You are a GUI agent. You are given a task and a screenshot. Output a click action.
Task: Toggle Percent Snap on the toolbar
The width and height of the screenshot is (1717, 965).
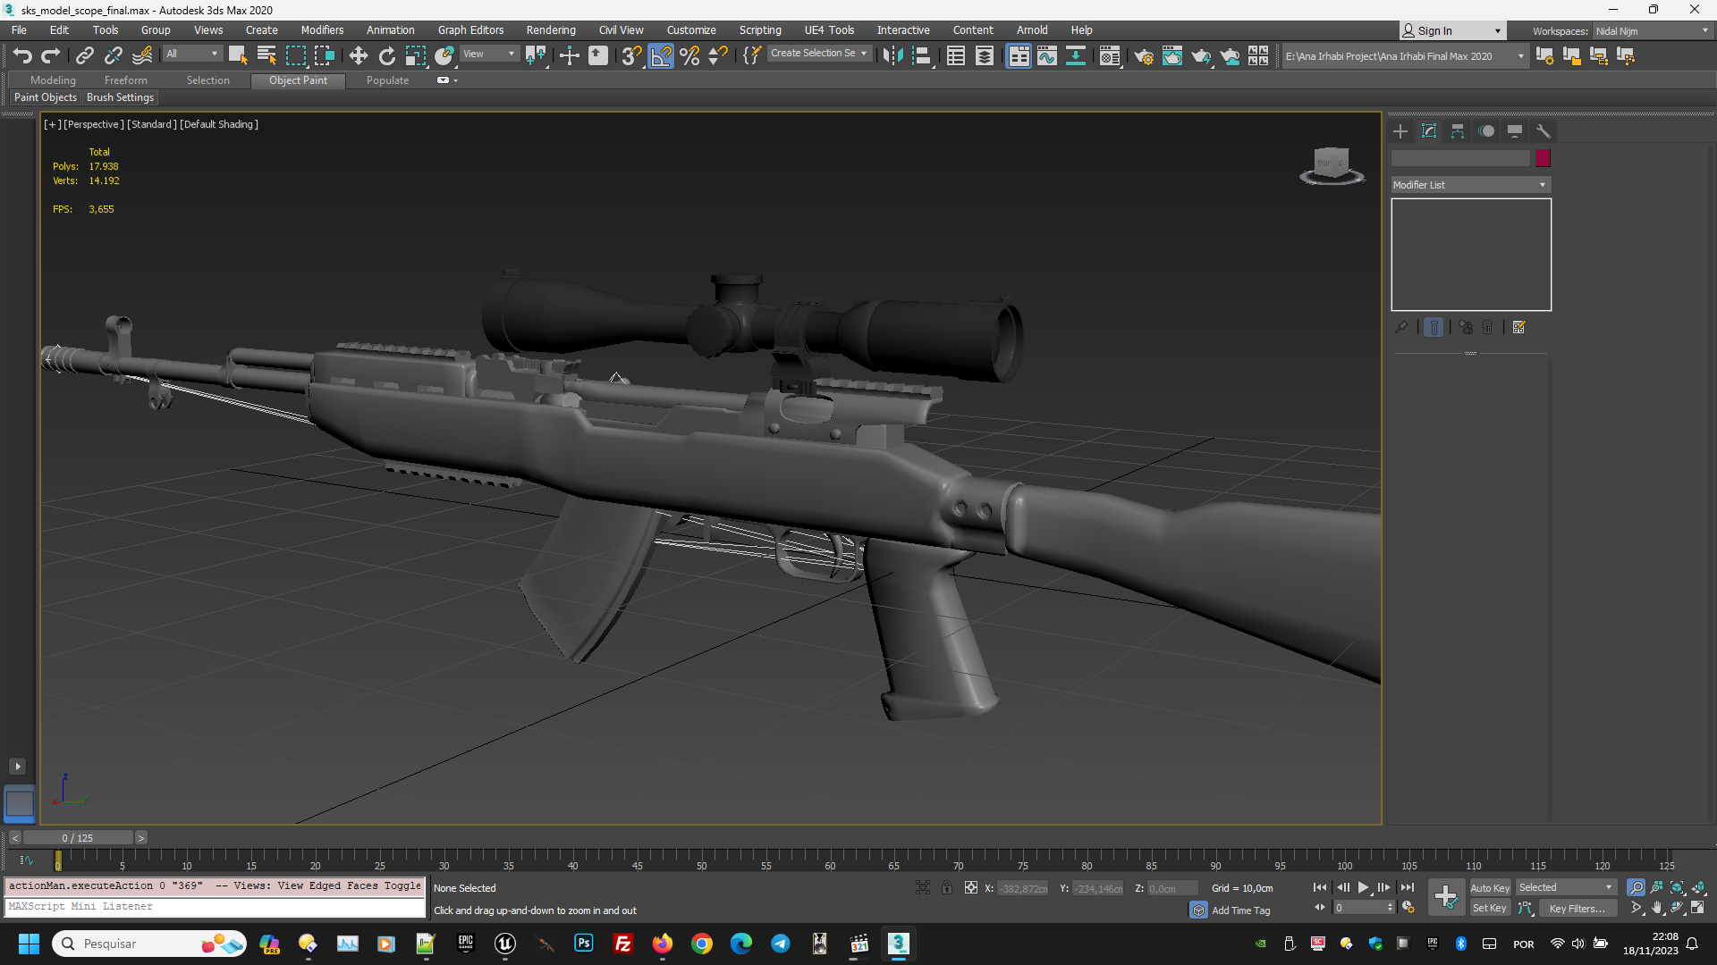point(689,55)
